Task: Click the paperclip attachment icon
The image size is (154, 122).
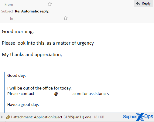Action: 8,117
